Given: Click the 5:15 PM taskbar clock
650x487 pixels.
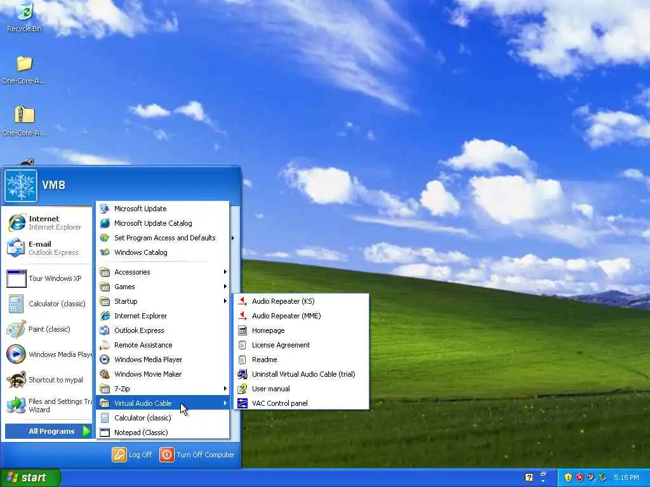Looking at the screenshot, I should (627, 477).
